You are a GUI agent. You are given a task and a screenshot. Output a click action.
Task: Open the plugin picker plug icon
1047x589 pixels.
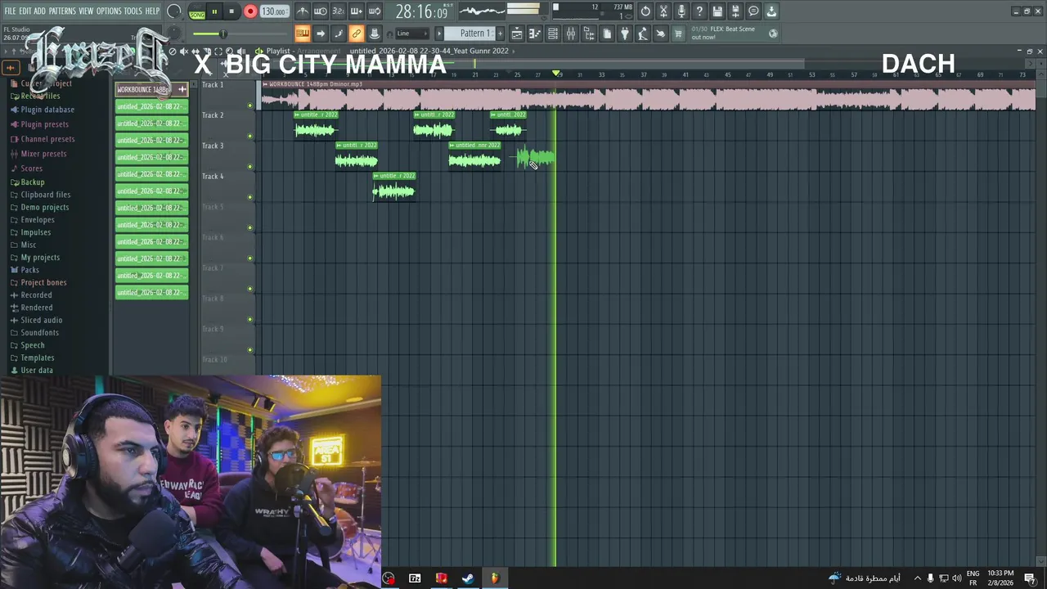click(x=625, y=34)
